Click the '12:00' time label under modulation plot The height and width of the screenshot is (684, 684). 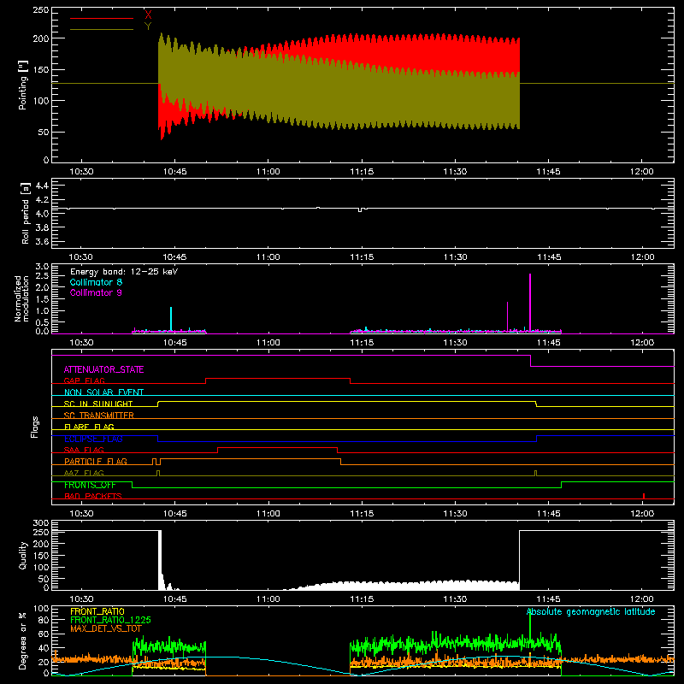tap(642, 343)
